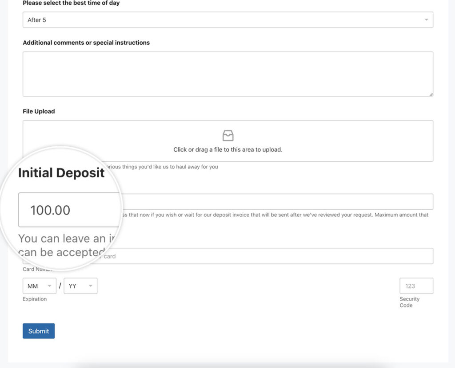Focus the Security Code field
This screenshot has width=455, height=368.
(416, 286)
